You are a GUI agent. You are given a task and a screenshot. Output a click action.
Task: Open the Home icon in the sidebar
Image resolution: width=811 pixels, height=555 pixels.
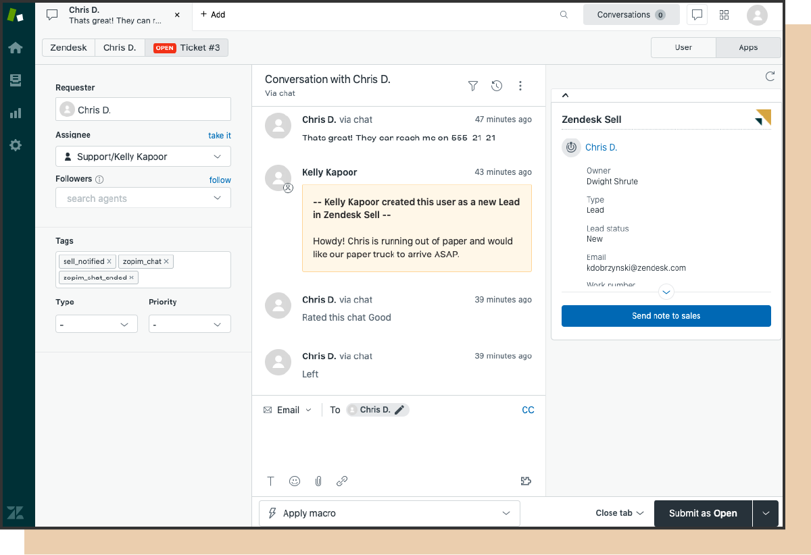[16, 47]
